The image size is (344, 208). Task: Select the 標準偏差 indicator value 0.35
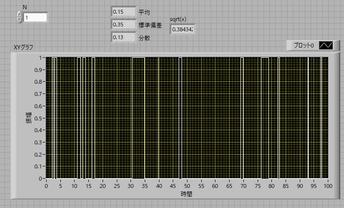[123, 24]
